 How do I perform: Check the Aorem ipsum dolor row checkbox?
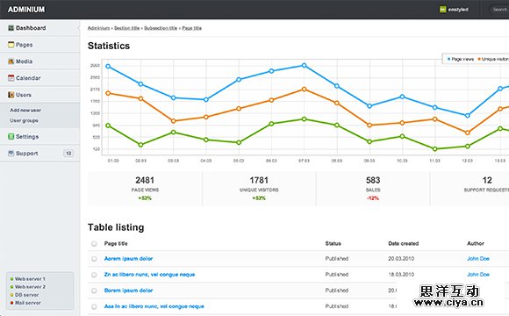[94, 259]
